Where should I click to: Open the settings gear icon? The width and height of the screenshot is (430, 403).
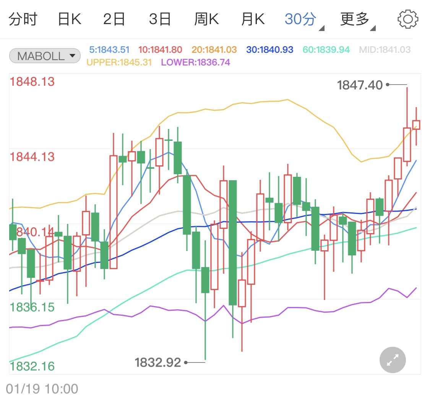tap(407, 19)
